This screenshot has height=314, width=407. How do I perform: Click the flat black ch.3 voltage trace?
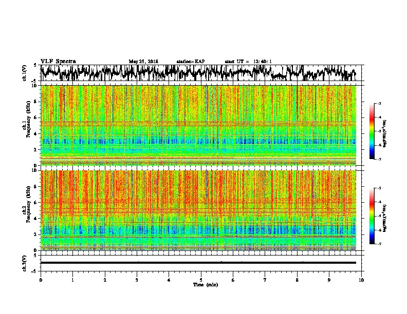click(x=198, y=263)
